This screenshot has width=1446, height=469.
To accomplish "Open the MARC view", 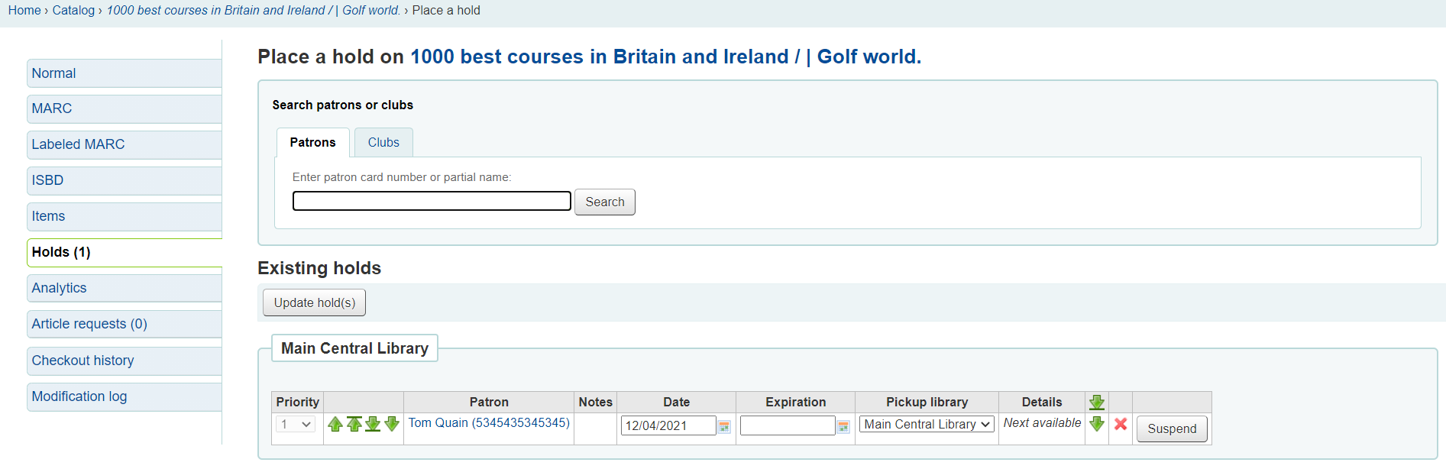I will [125, 108].
